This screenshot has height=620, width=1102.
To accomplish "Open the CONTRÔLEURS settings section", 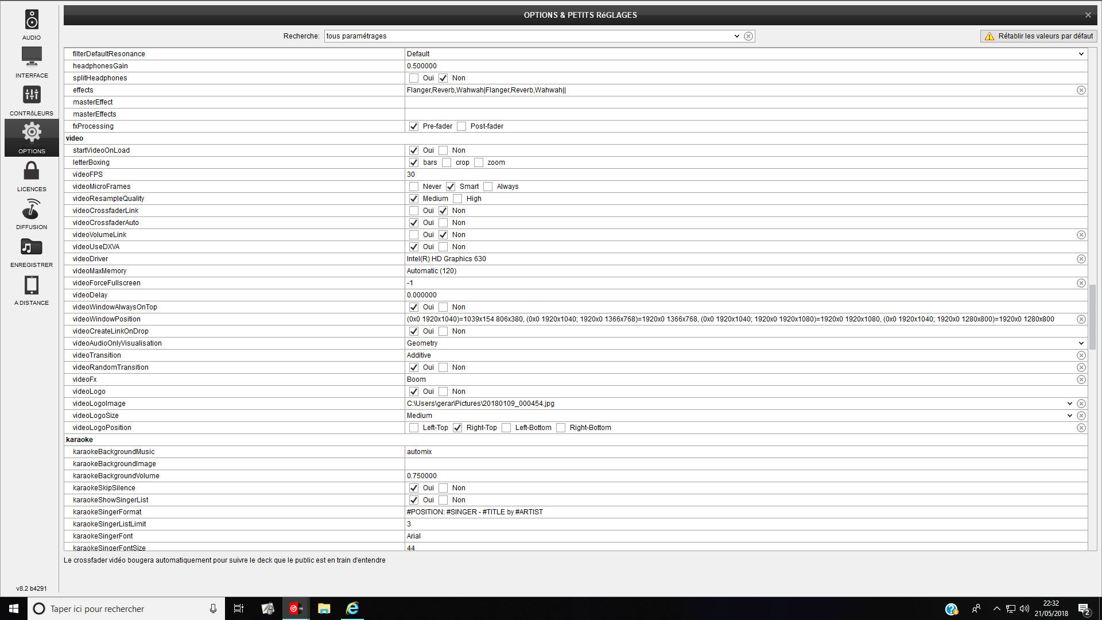I will 32,100.
